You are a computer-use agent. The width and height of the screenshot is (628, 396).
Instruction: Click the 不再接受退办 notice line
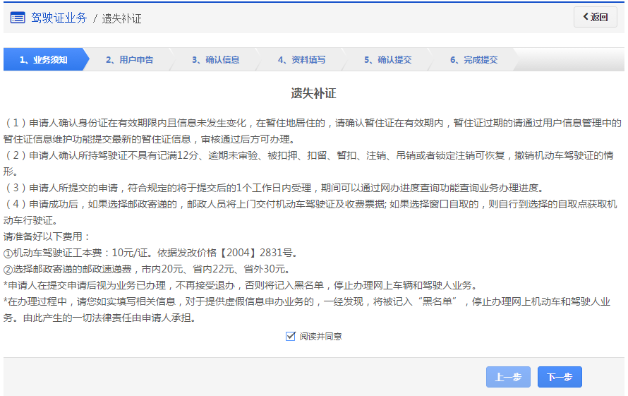(241, 285)
